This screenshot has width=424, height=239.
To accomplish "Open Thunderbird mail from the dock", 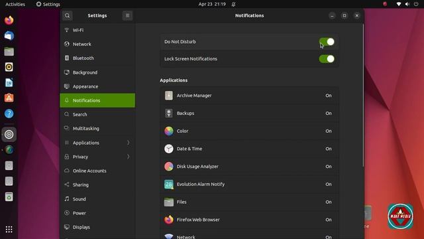I will pos(9,36).
